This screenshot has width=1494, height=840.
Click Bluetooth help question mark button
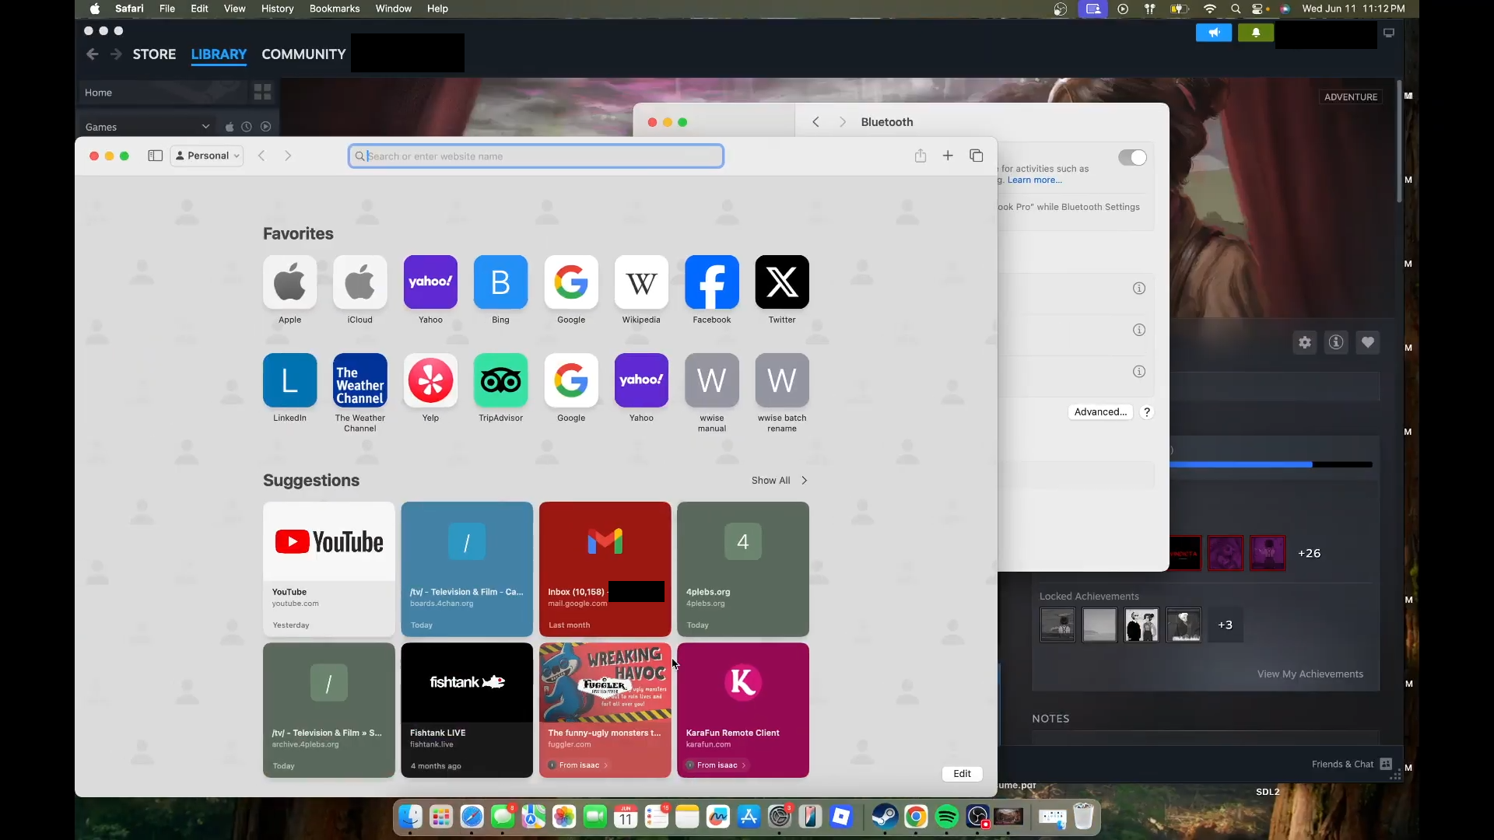(x=1147, y=412)
